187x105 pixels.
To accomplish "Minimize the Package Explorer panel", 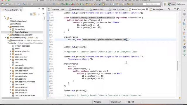I will point(39,9).
